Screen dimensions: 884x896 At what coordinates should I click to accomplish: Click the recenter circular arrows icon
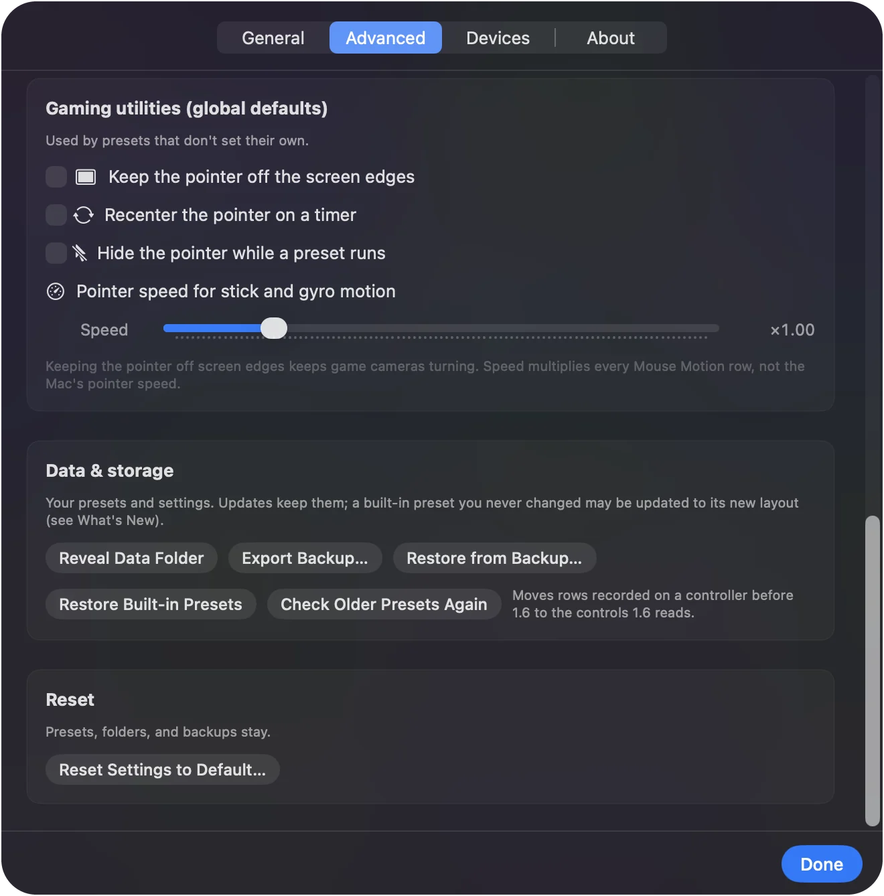tap(84, 215)
